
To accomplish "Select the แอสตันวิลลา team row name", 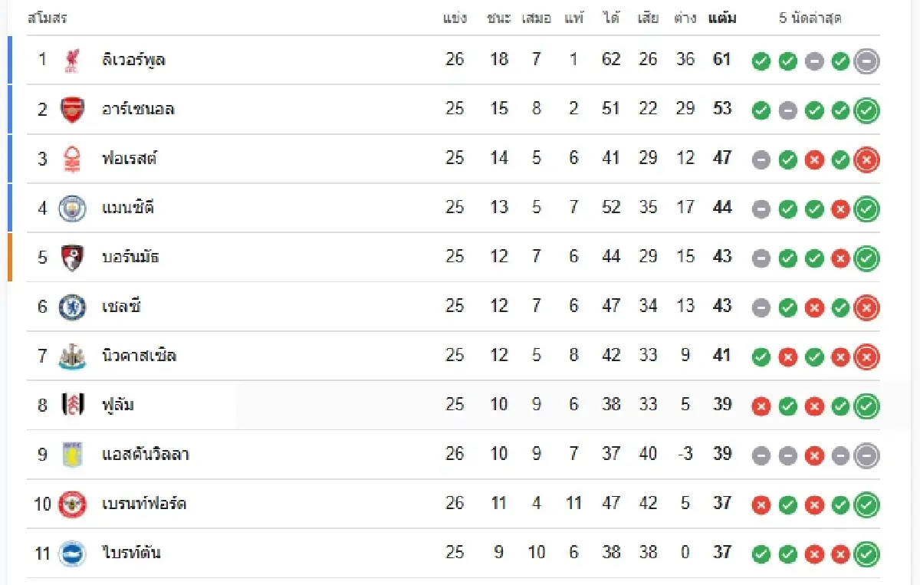I will tap(146, 455).
